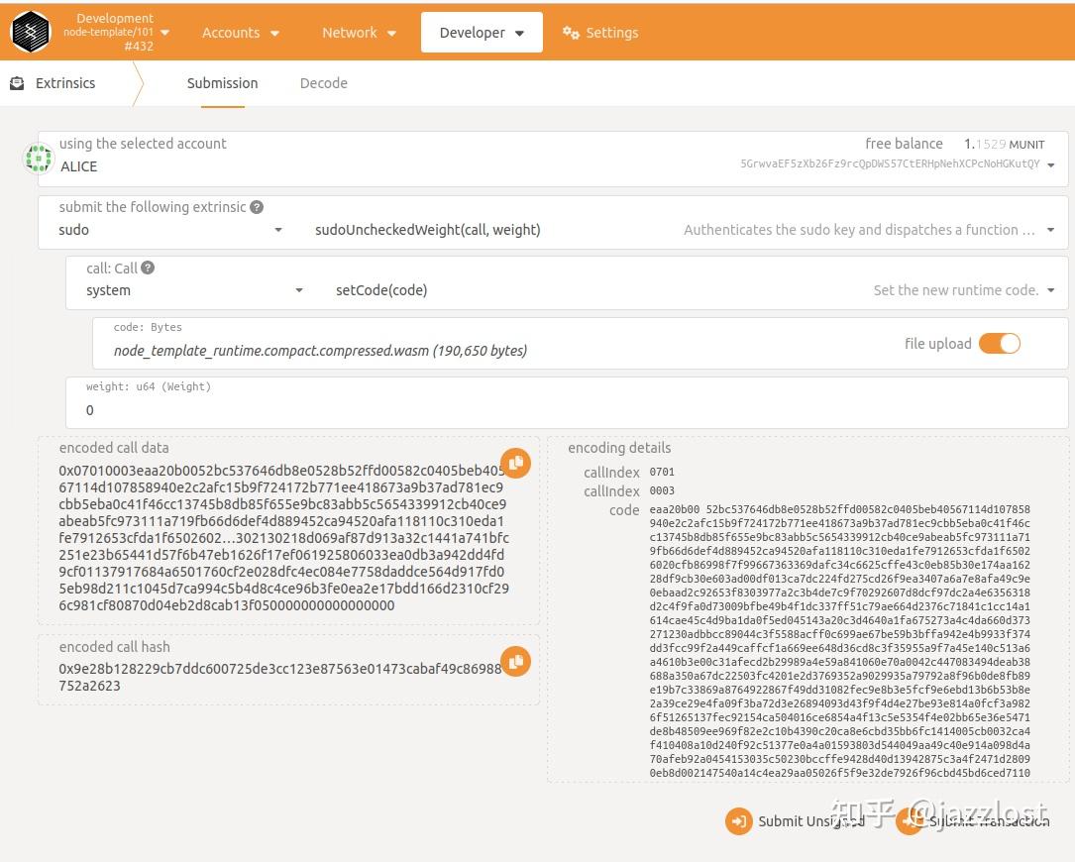Click the Polkadot node logo icon
The height and width of the screenshot is (862, 1075).
pyautogui.click(x=31, y=32)
